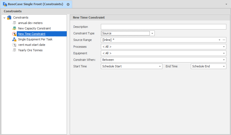Click the BaseCase tab document icon

point(5,4)
